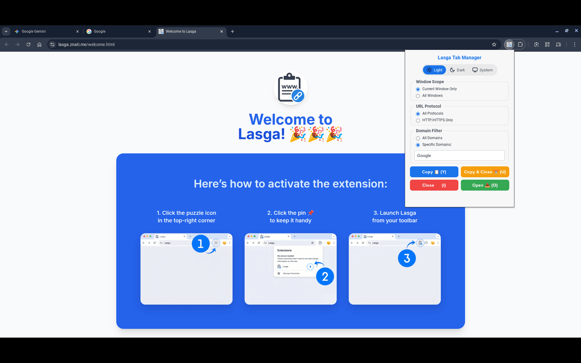Select Current Window Only scope
Image resolution: width=581 pixels, height=363 pixels.
pos(418,89)
